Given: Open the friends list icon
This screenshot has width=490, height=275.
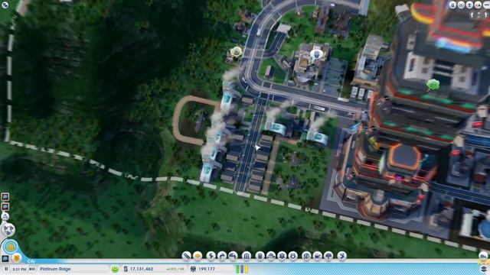Looking at the screenshot, I should coord(478,5).
